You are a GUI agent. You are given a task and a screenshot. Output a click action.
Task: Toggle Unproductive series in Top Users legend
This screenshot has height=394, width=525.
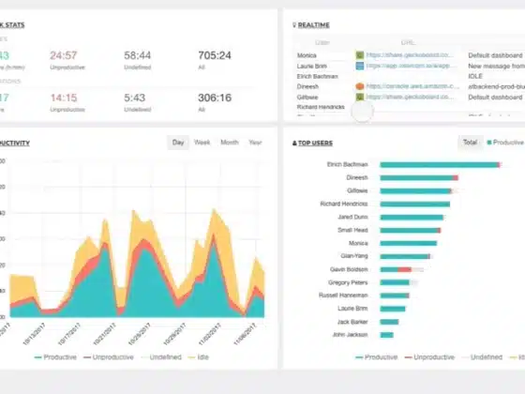point(429,357)
